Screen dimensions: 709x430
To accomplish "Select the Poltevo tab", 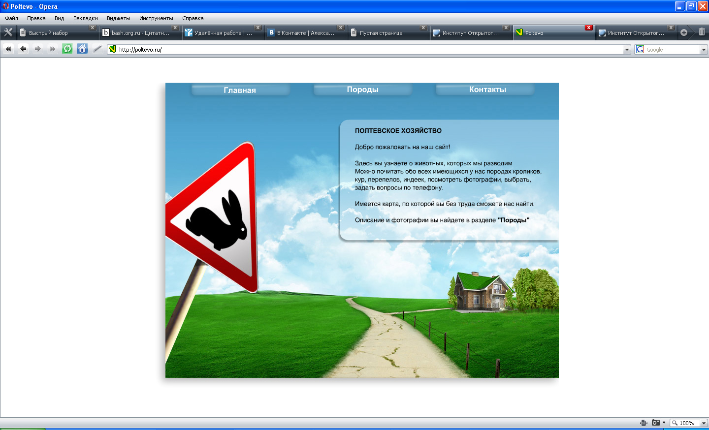I will tap(553, 32).
